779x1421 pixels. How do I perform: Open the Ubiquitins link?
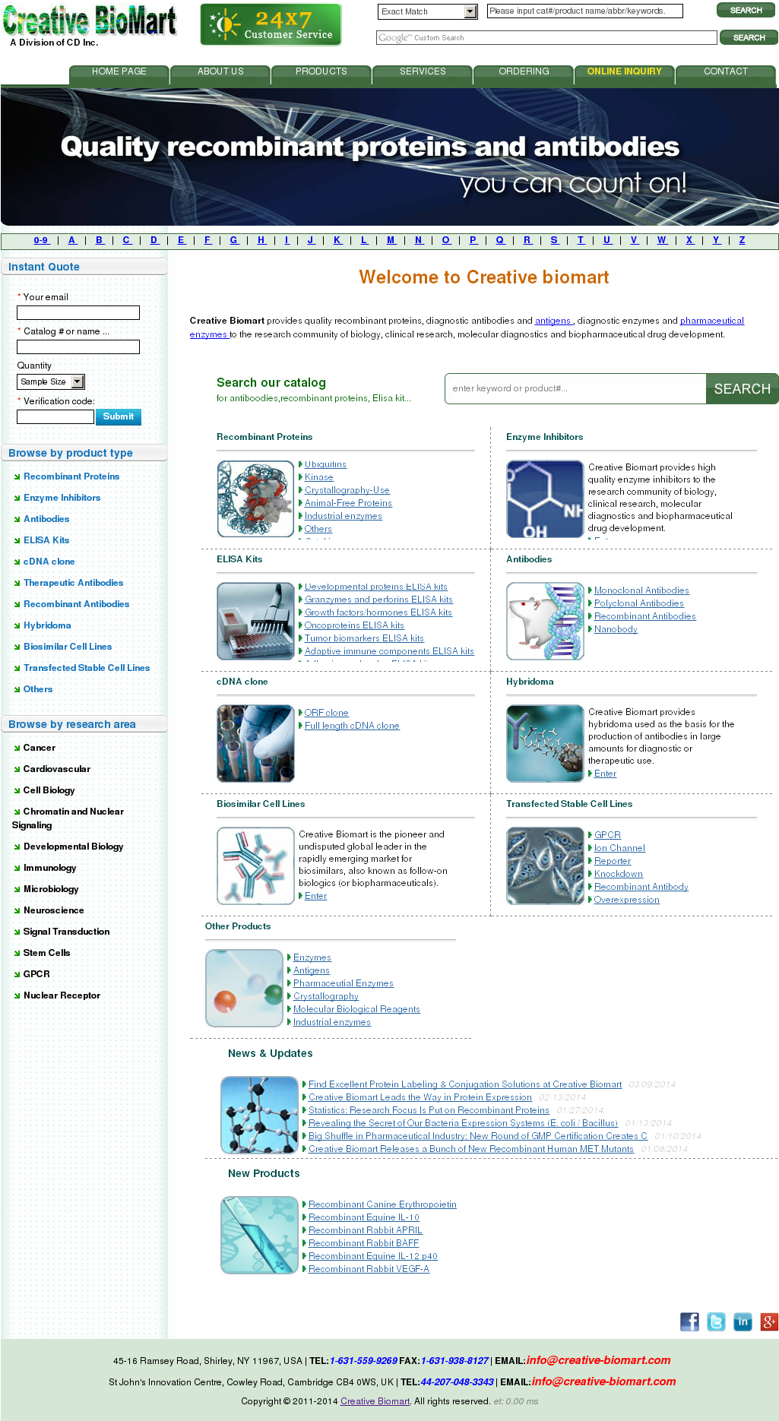coord(325,464)
